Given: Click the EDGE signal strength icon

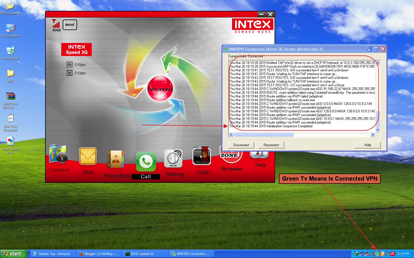Looking at the screenshot, I should tap(56, 25).
